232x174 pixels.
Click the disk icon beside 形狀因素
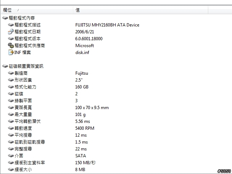click(11, 80)
